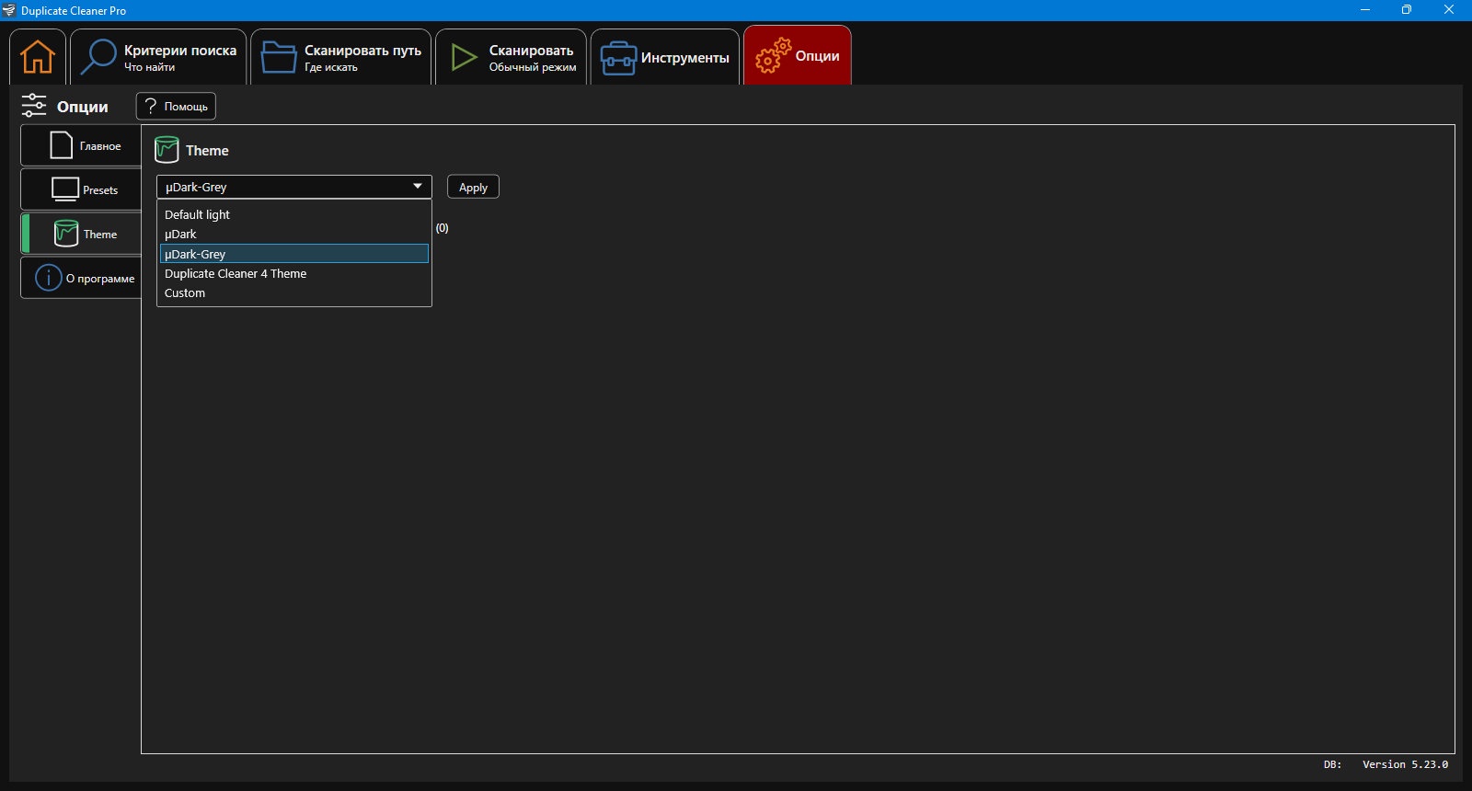Click the screen icon in Presets
The height and width of the screenshot is (791, 1472).
[65, 189]
